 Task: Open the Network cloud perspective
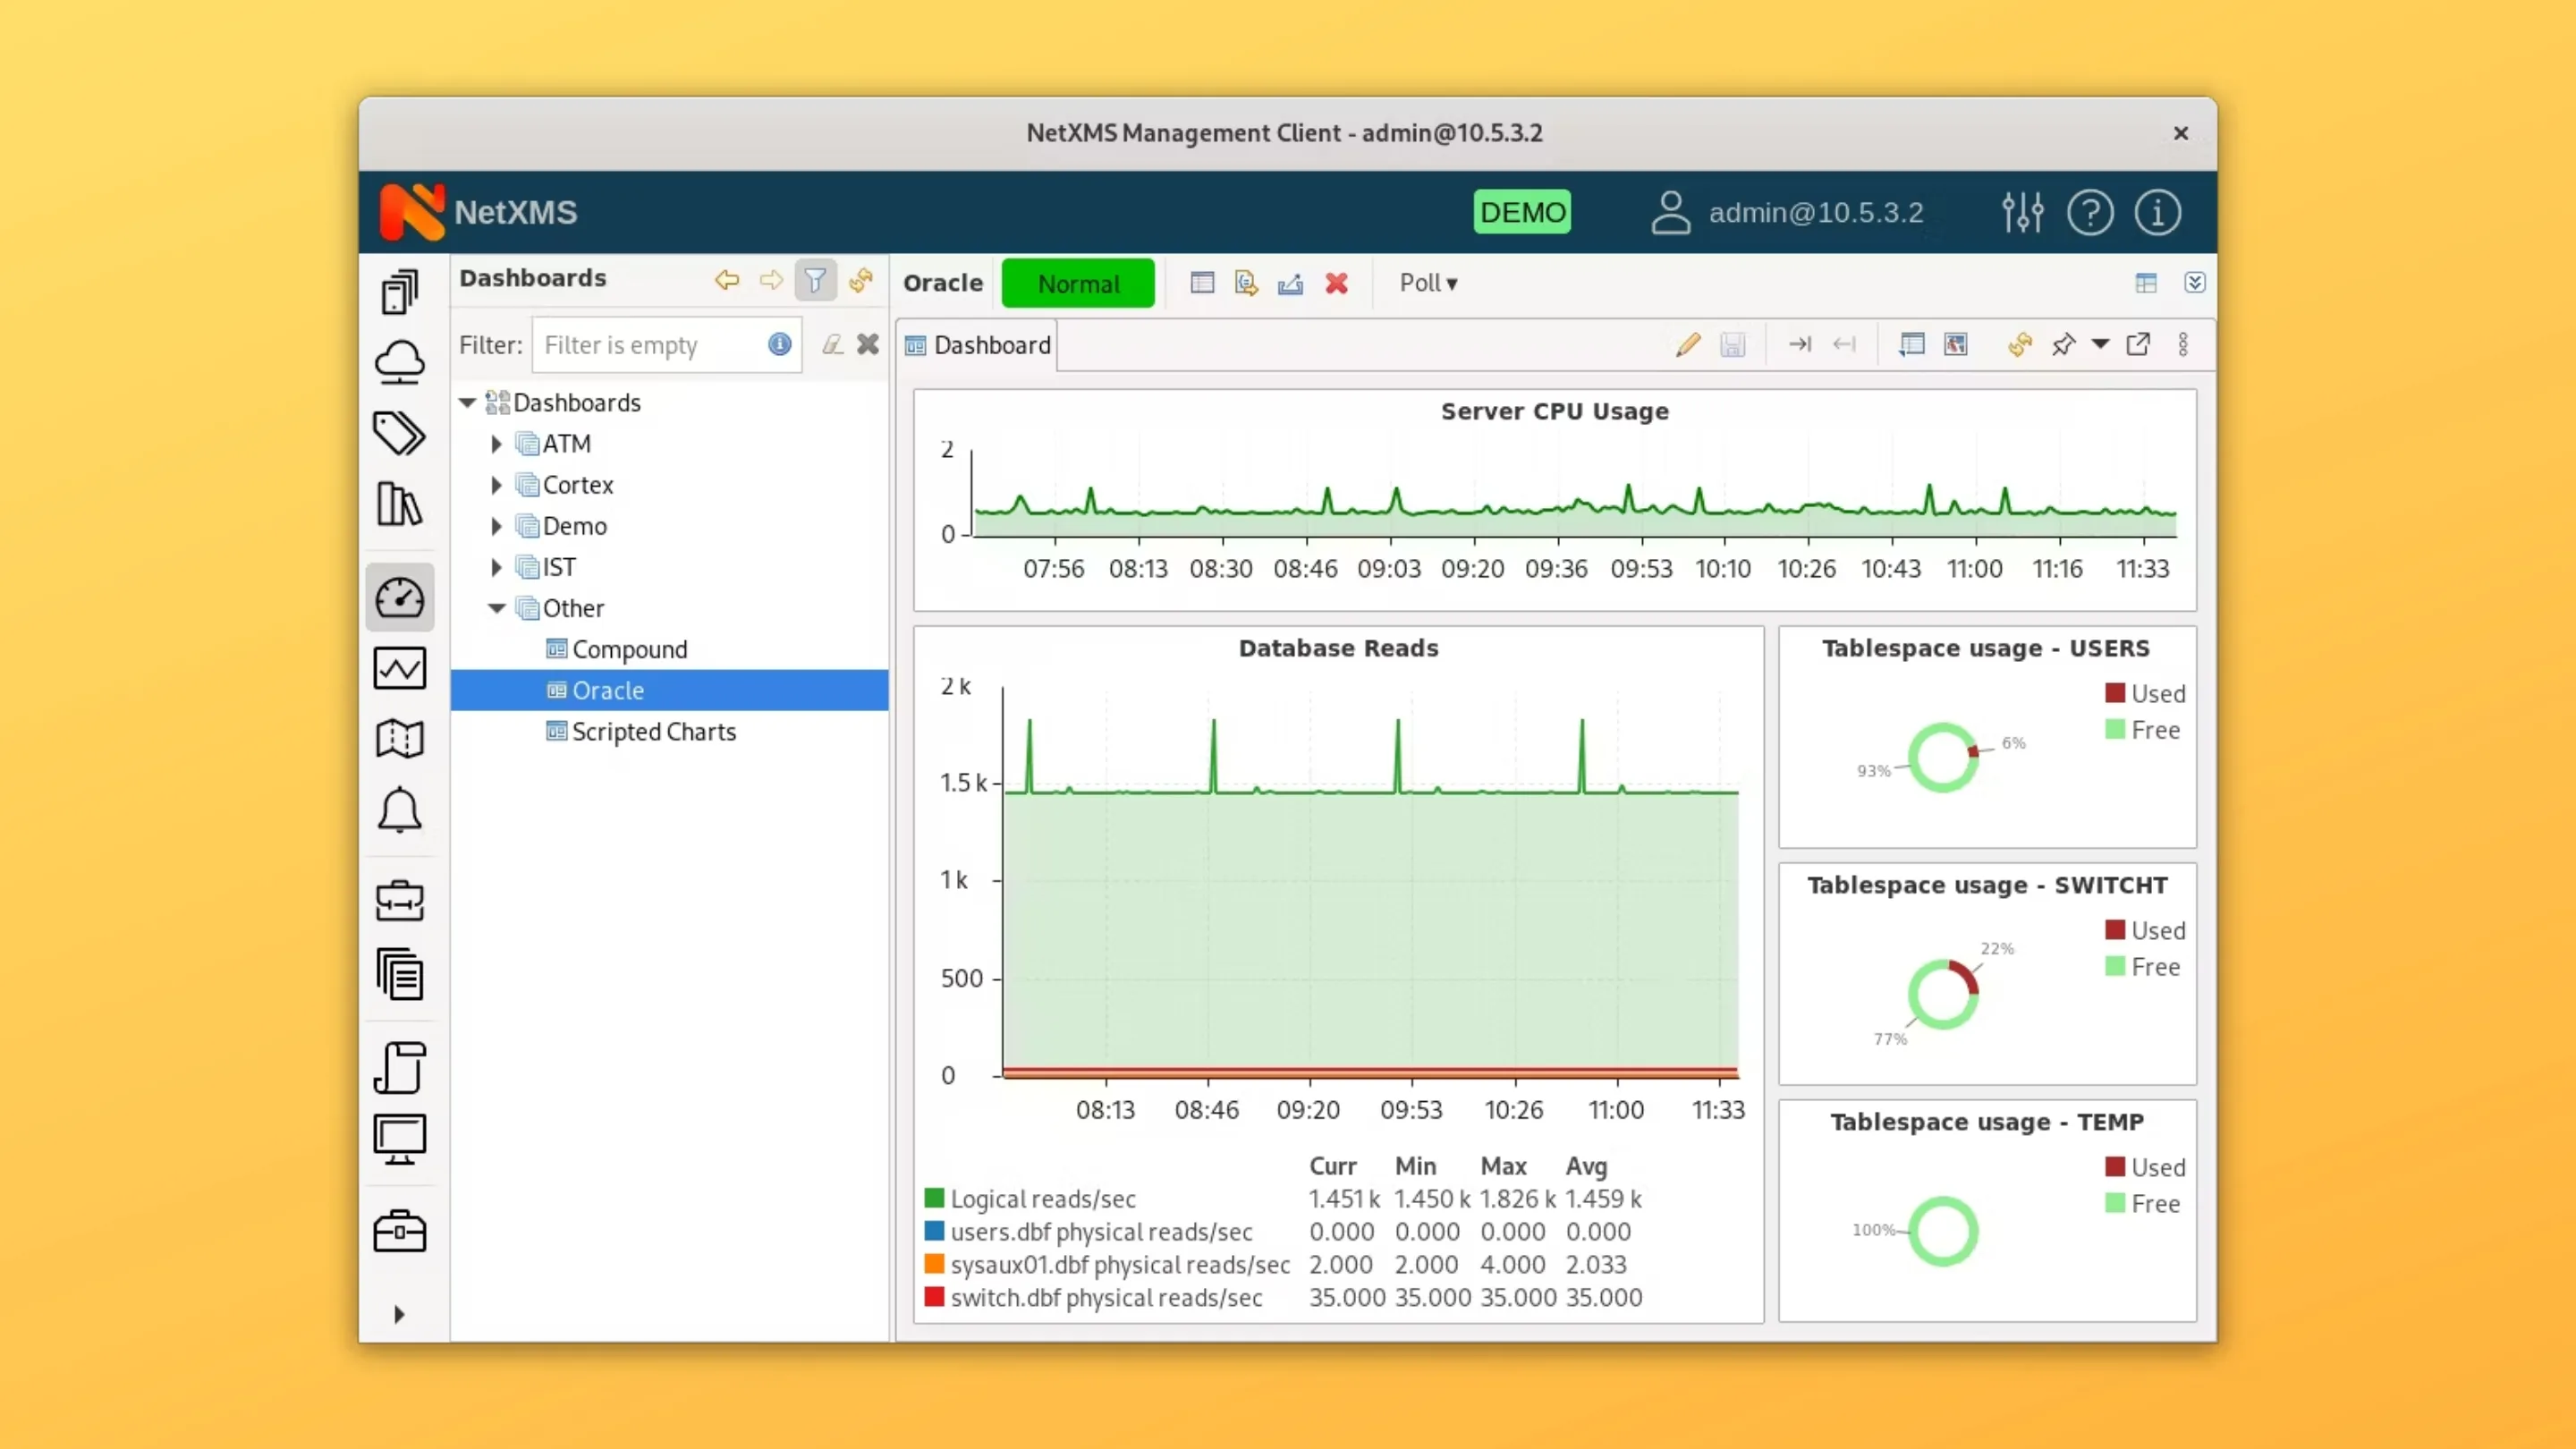click(400, 363)
